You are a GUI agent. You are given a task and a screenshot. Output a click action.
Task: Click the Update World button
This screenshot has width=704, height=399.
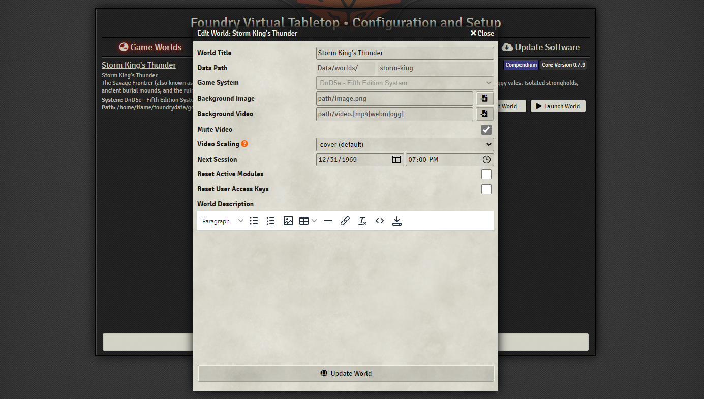tap(346, 373)
